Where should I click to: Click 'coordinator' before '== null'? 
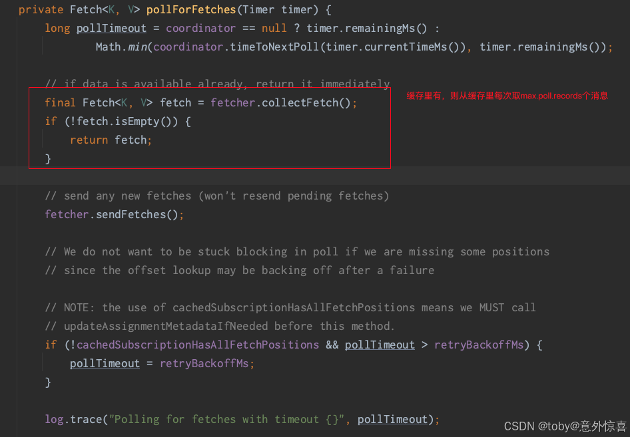tap(200, 28)
